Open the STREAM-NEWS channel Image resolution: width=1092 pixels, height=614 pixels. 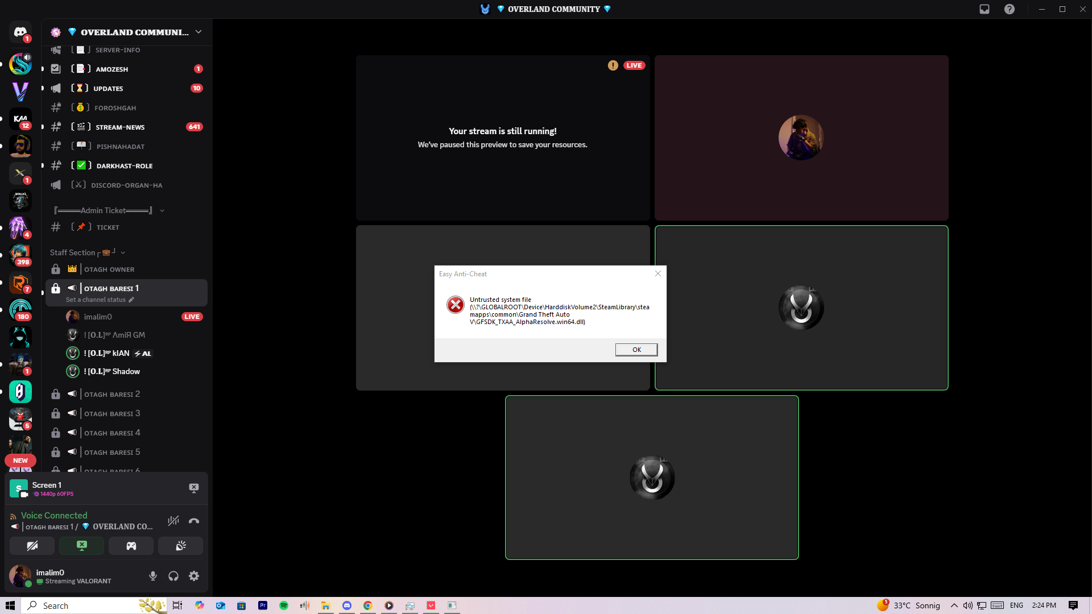coord(126,127)
